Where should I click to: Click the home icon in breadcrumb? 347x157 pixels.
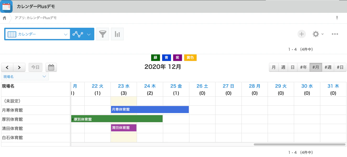[4, 18]
